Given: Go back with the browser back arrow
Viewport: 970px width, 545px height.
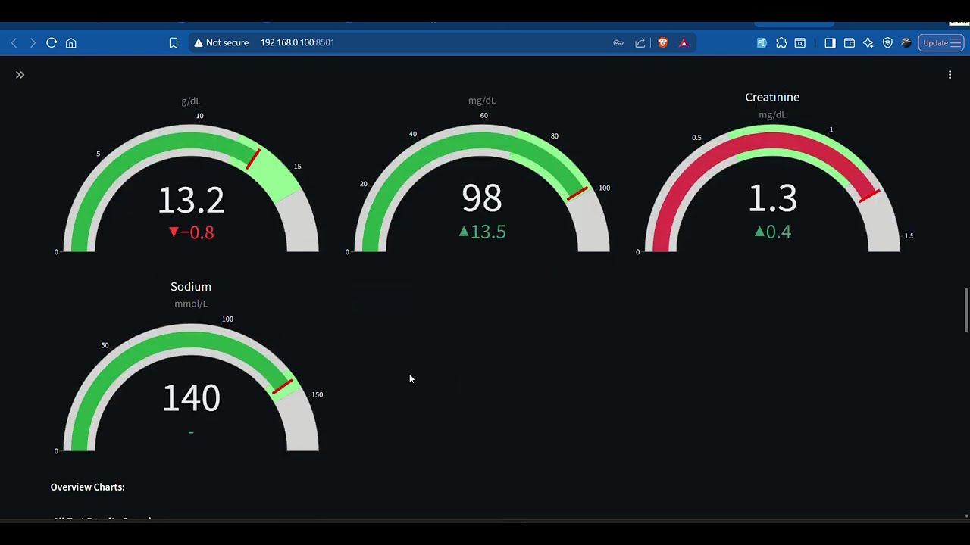Looking at the screenshot, I should (x=14, y=43).
